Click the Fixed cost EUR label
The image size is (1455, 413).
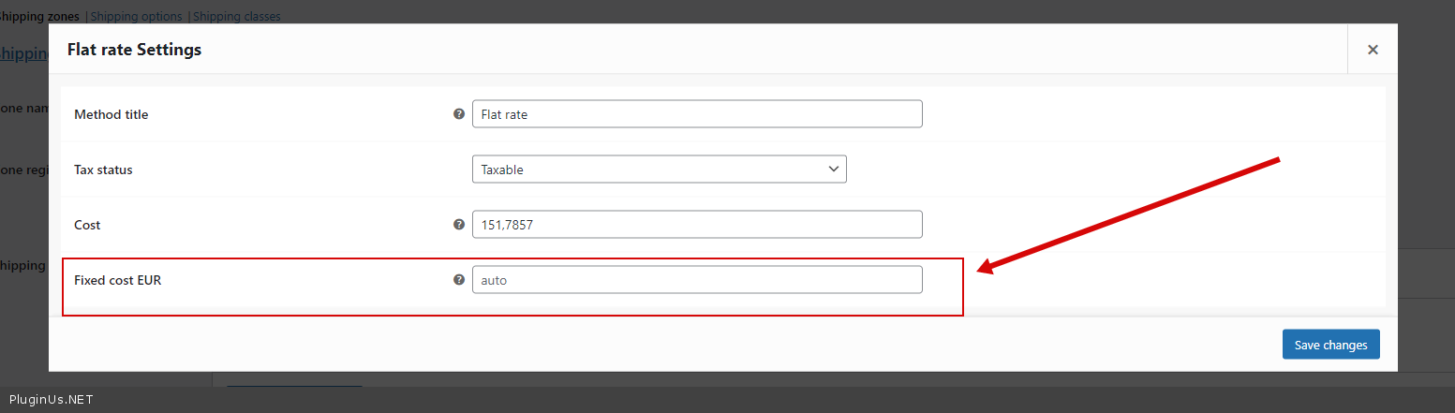tap(117, 280)
